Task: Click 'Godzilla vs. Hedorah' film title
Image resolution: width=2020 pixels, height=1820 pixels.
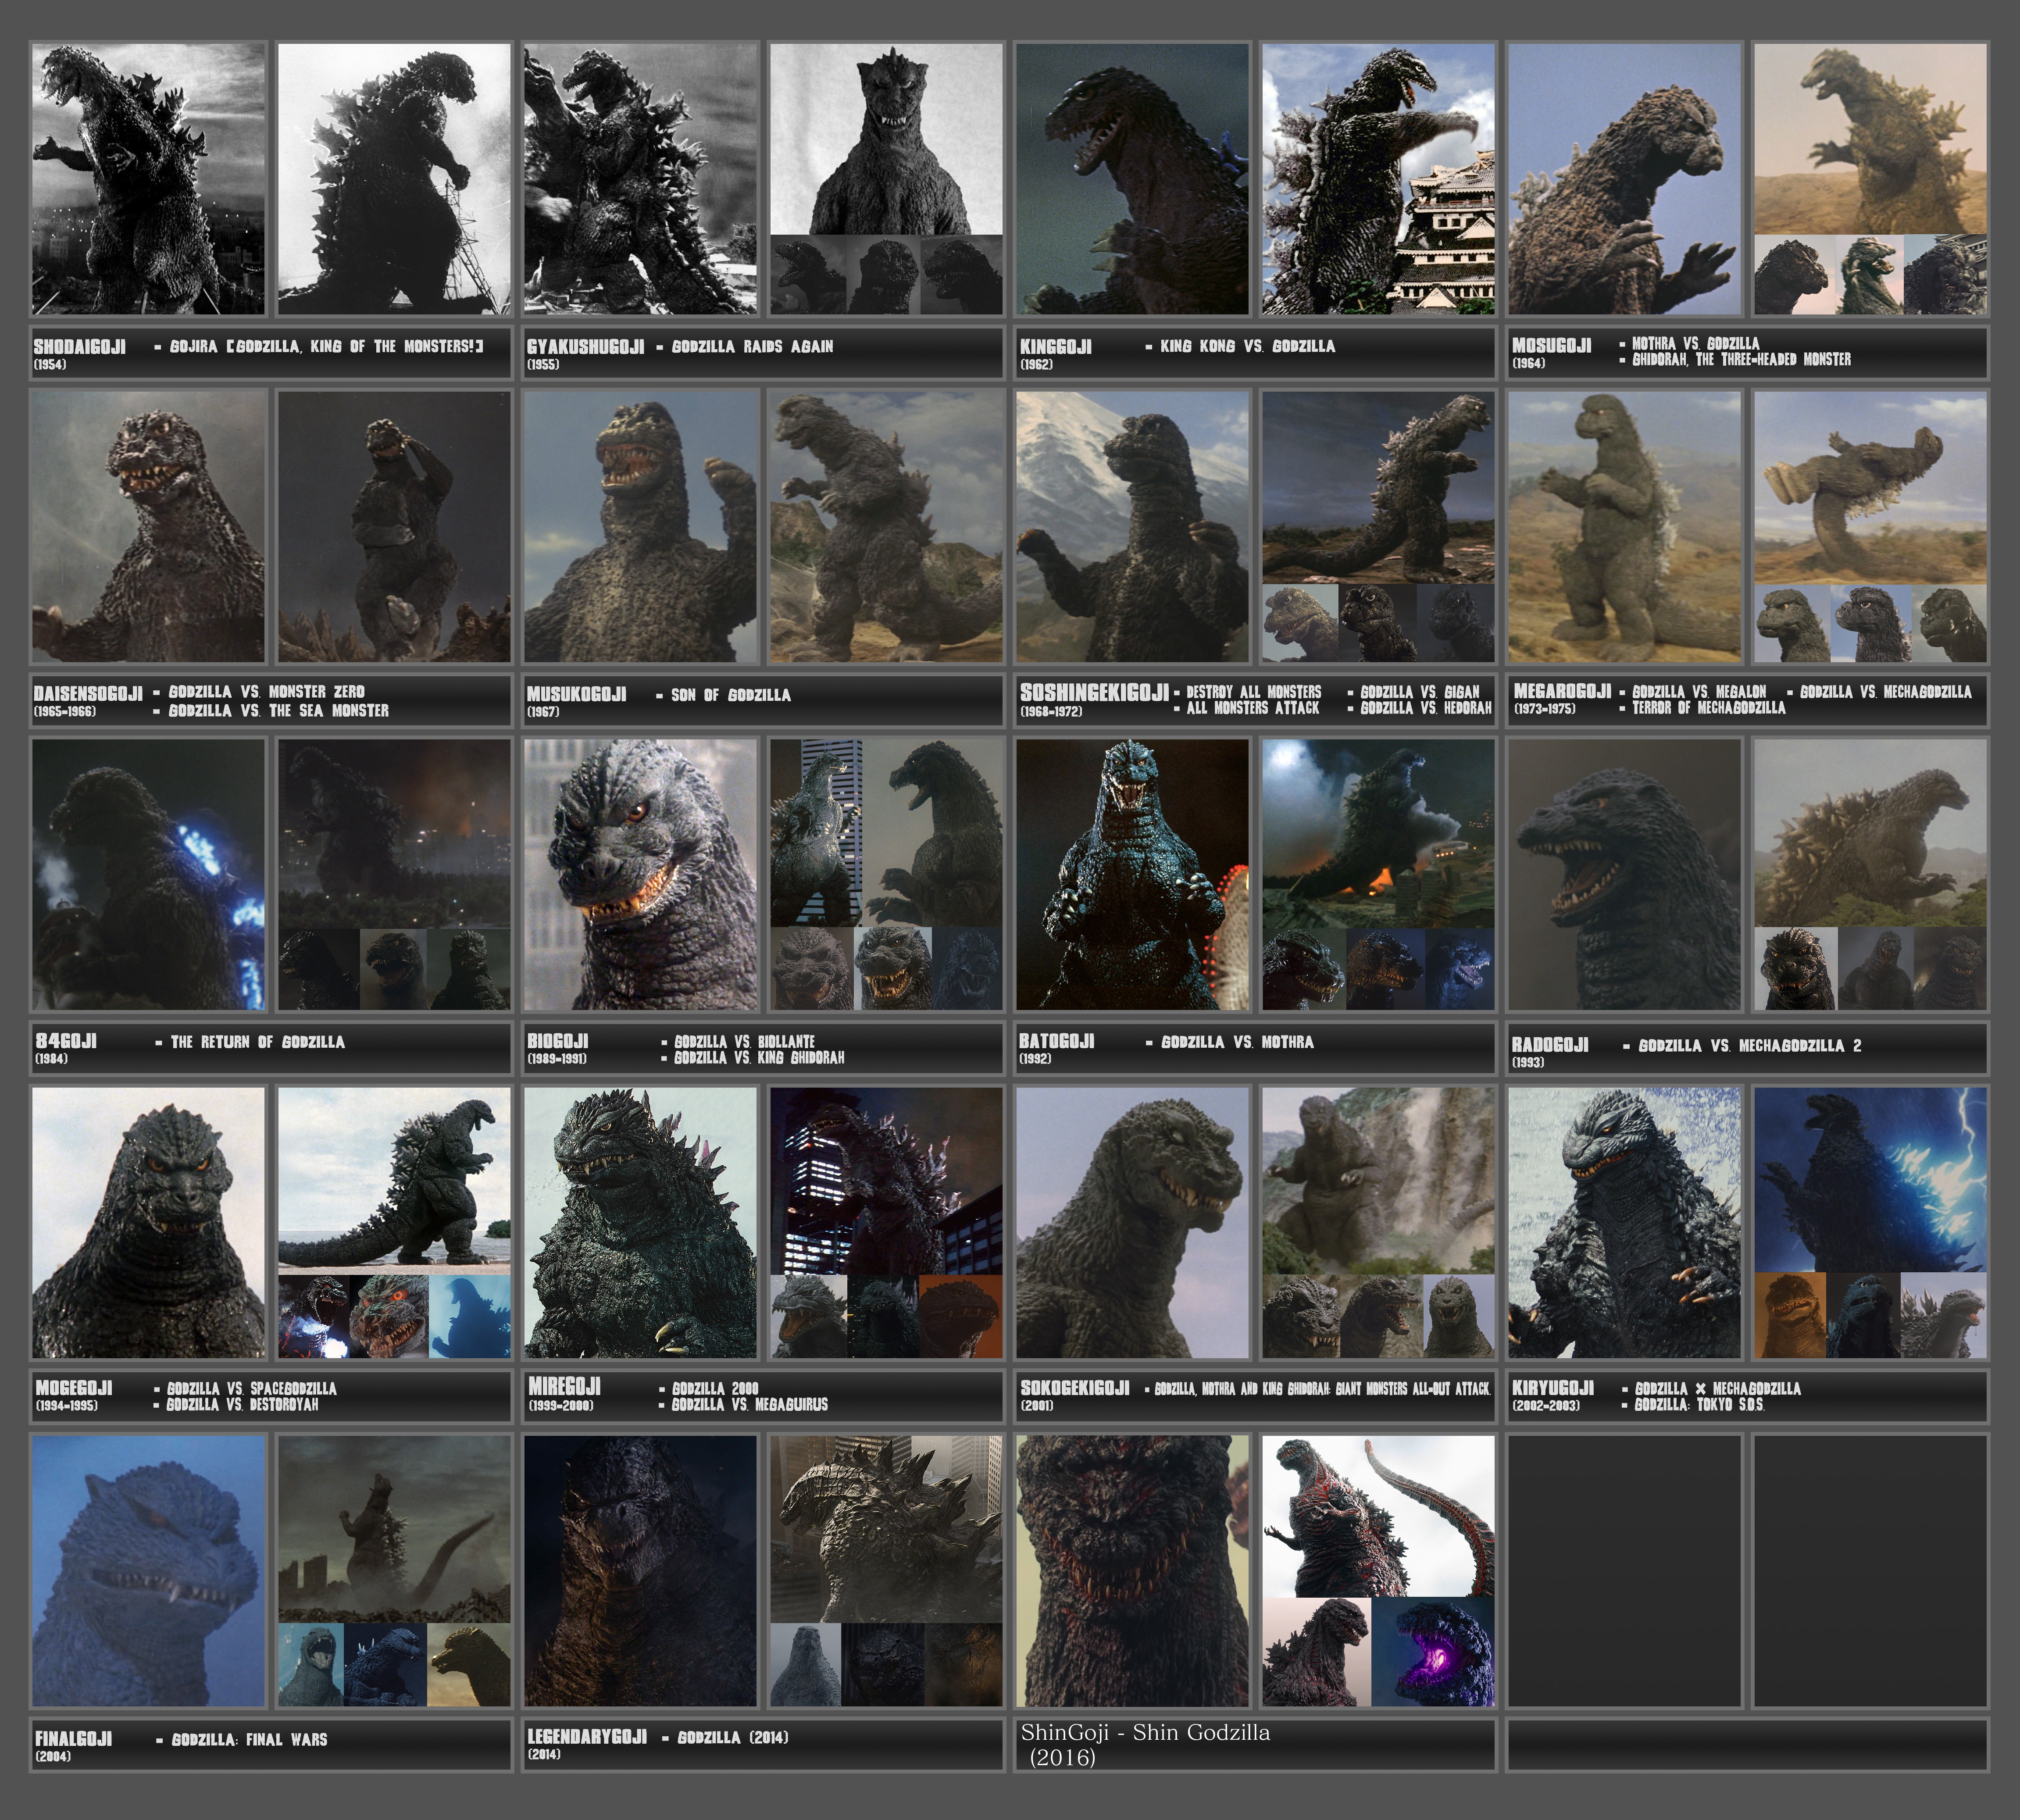Action: click(x=1426, y=708)
